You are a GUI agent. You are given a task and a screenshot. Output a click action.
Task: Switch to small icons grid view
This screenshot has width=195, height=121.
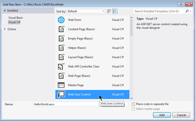109,11
